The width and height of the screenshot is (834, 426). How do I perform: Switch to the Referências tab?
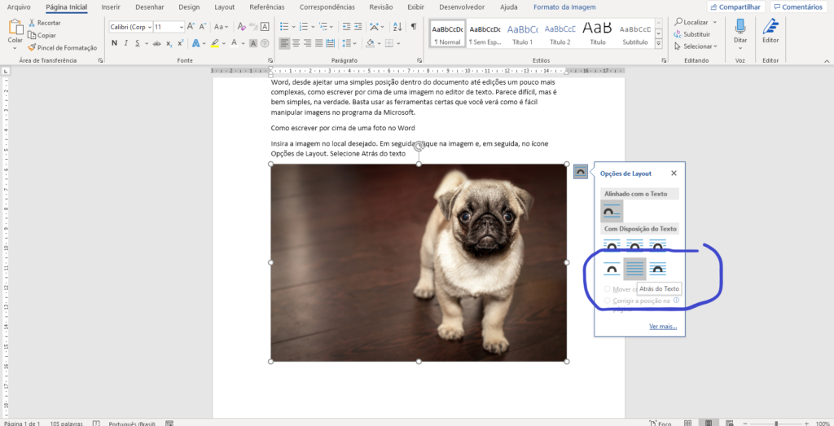[x=267, y=7]
